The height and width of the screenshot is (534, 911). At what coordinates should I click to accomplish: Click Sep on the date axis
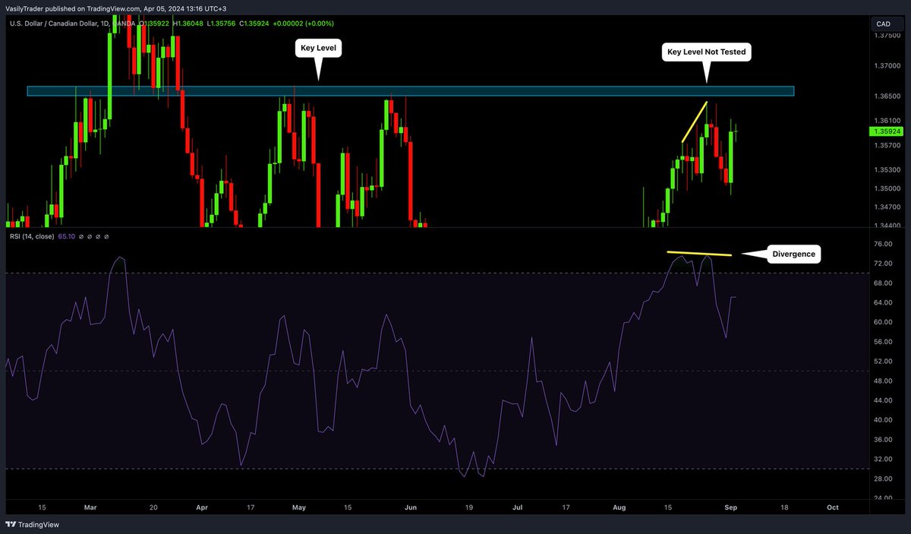point(731,507)
